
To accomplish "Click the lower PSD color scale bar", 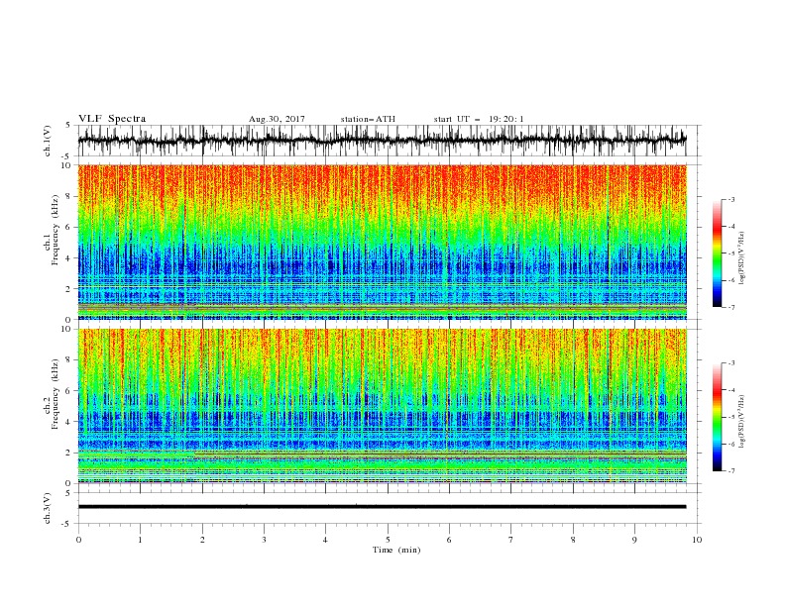I will [717, 417].
